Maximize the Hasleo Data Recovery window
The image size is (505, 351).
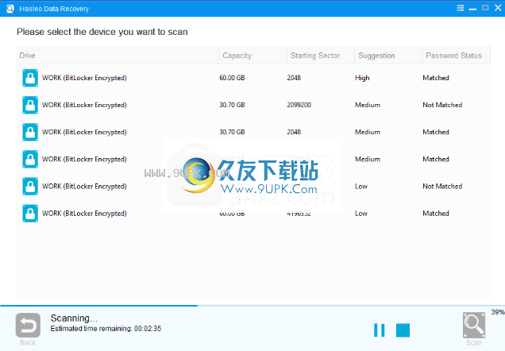click(x=485, y=8)
